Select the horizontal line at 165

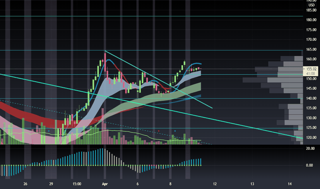(151, 50)
